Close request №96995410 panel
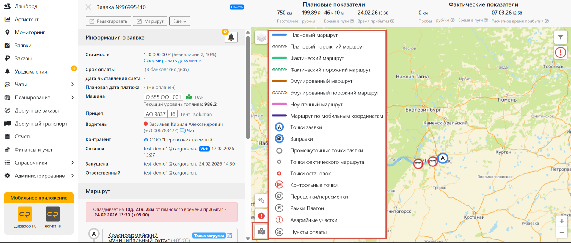 88,7
